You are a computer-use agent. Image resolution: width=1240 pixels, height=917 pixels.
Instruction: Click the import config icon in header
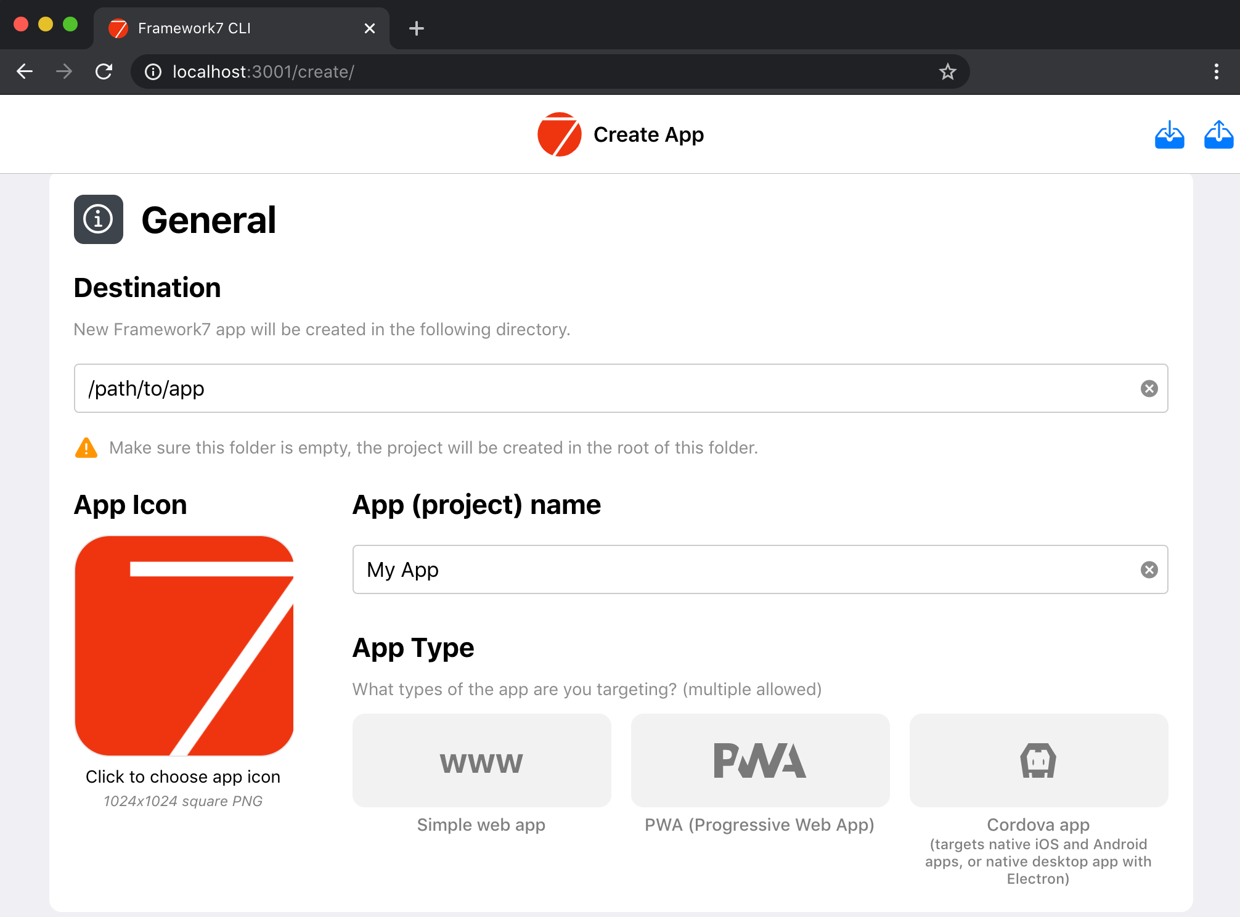tap(1169, 135)
